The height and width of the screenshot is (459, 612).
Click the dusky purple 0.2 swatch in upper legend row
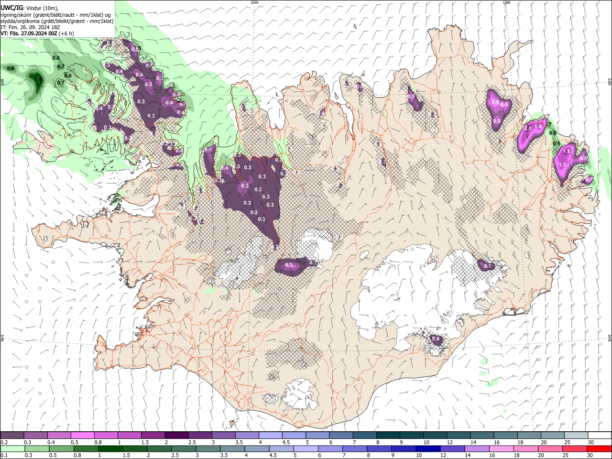tap(12, 435)
